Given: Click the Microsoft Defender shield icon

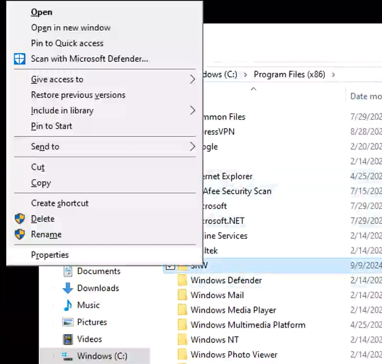Looking at the screenshot, I should pyautogui.click(x=19, y=59).
